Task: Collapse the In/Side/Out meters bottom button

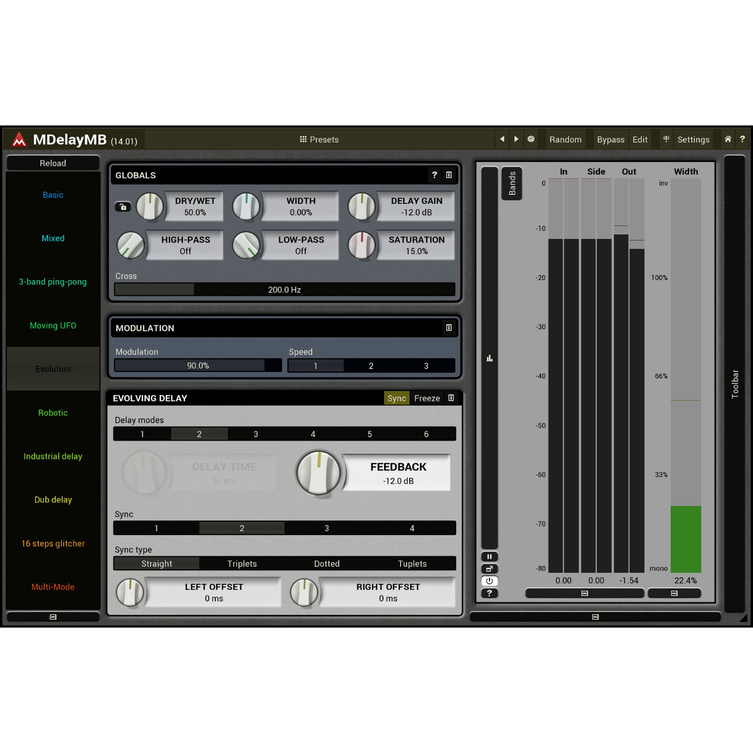Action: click(584, 593)
